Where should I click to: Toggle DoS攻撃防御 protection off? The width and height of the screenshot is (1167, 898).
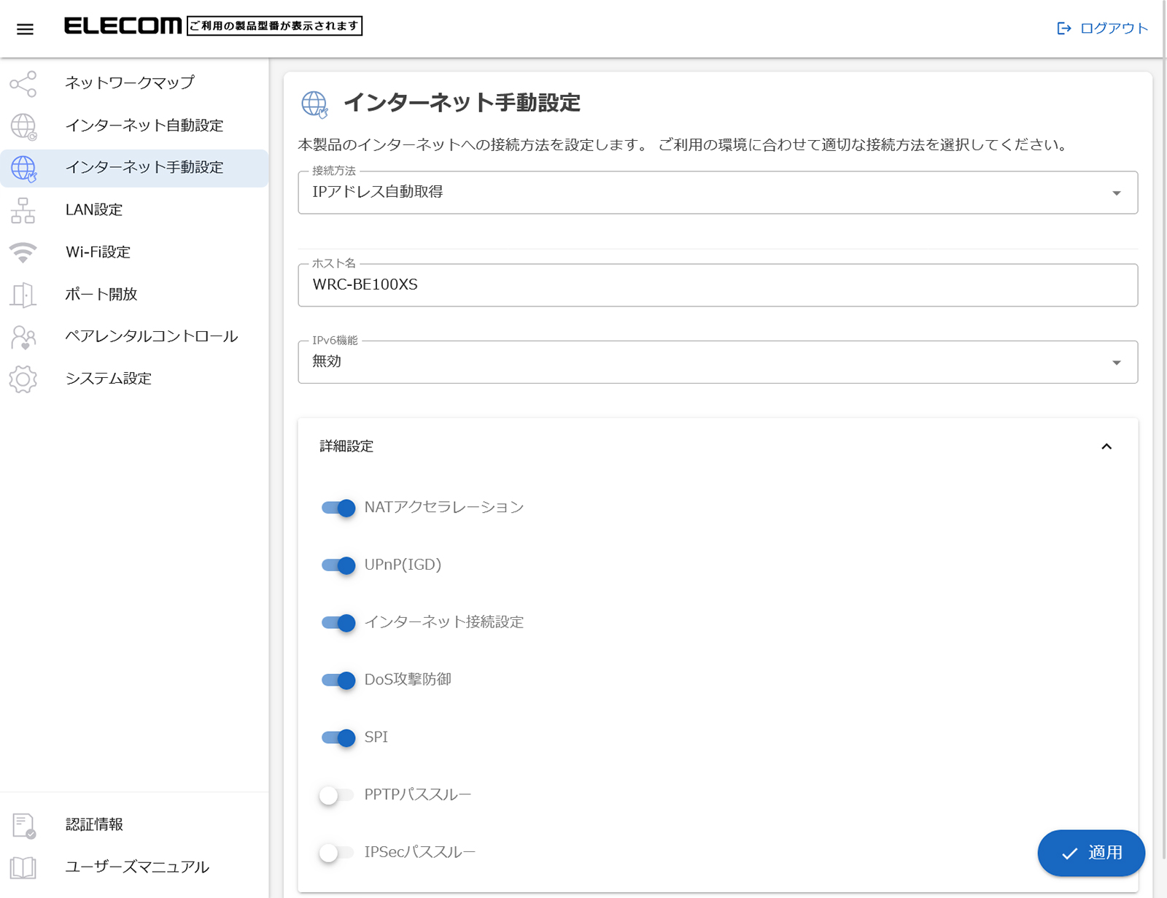(338, 681)
